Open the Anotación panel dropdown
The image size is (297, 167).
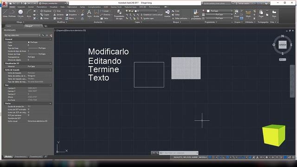click(99, 22)
